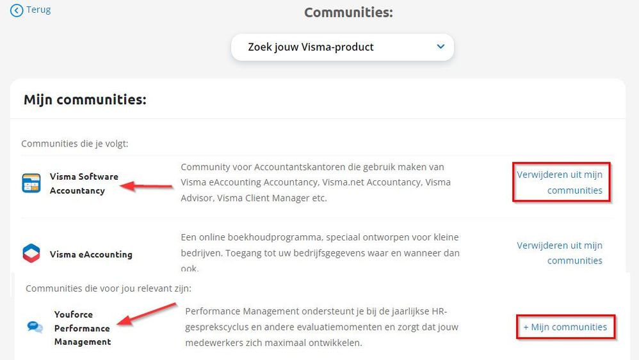Remove Visma Software Accountancy from my communities
Viewport: 639px width, 360px height.
[x=560, y=182]
